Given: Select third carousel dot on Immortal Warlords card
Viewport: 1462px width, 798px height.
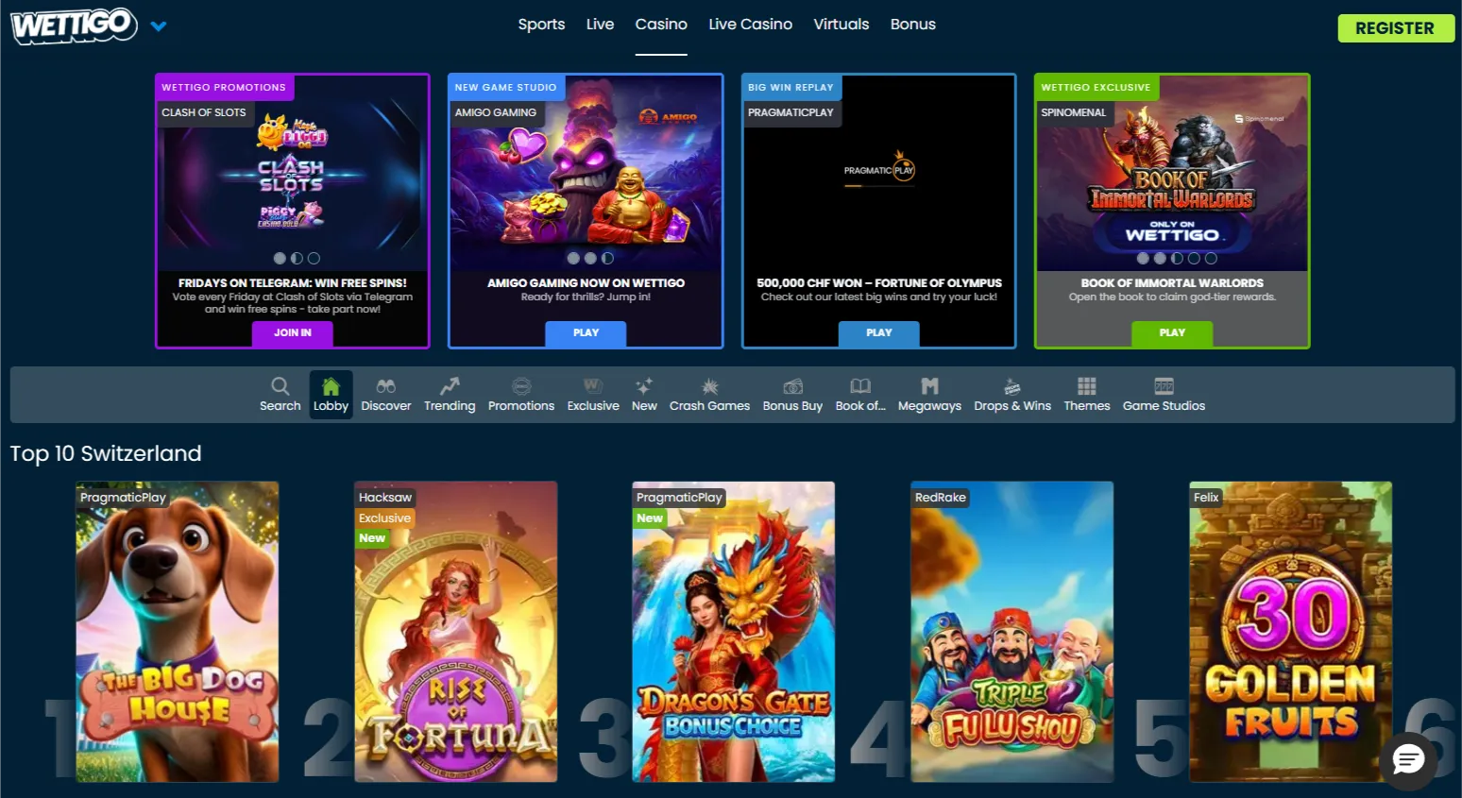Looking at the screenshot, I should [x=1177, y=258].
